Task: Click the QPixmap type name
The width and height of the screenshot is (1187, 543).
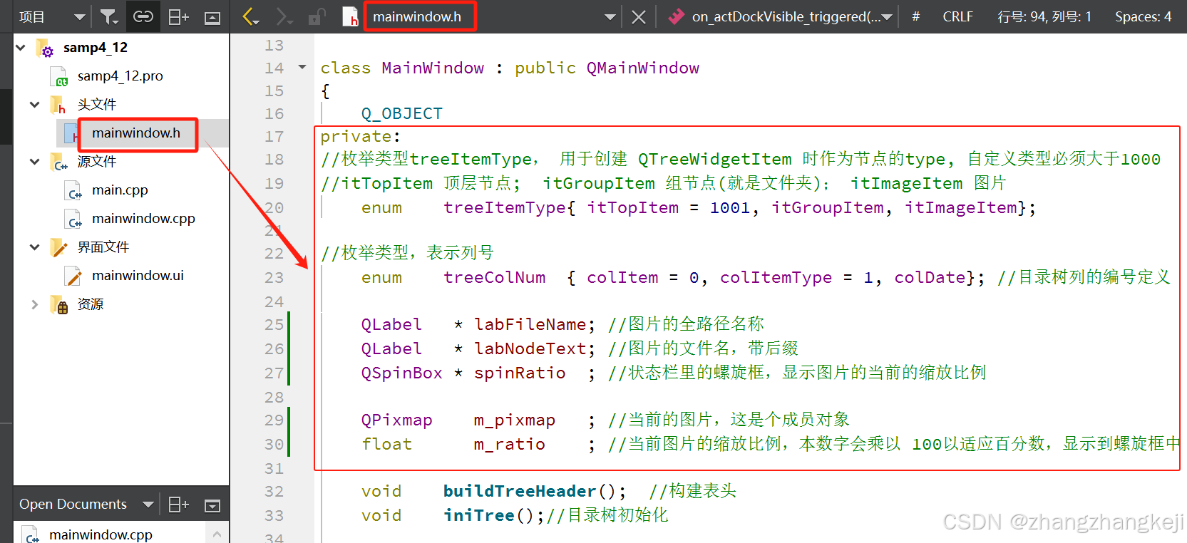Action: (396, 420)
